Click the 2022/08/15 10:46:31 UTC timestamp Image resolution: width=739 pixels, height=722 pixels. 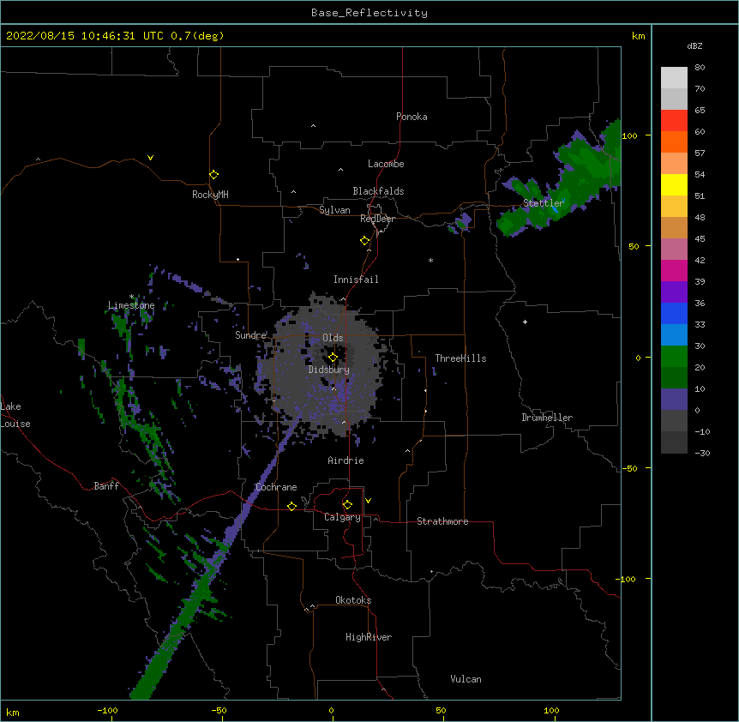point(85,36)
